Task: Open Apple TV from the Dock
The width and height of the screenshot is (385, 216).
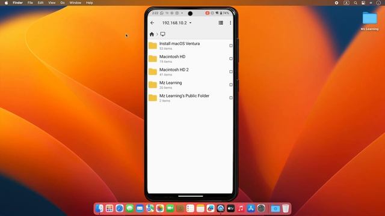Action: point(230,208)
